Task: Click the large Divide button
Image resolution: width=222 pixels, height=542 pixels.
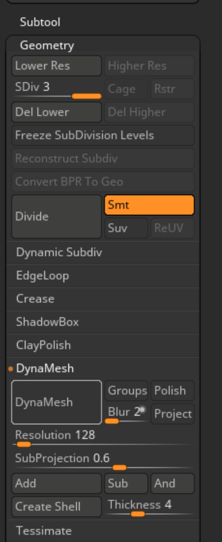Action: (x=57, y=217)
